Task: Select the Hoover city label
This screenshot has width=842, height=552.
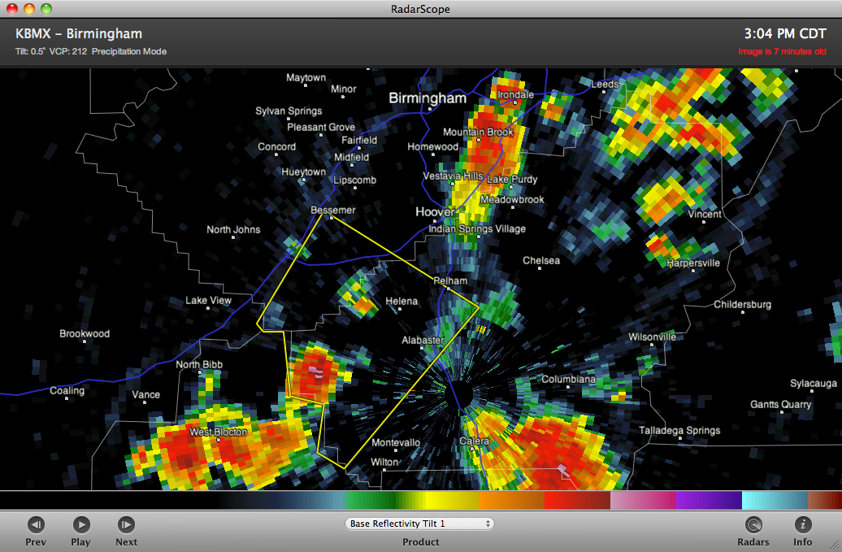Action: click(435, 212)
